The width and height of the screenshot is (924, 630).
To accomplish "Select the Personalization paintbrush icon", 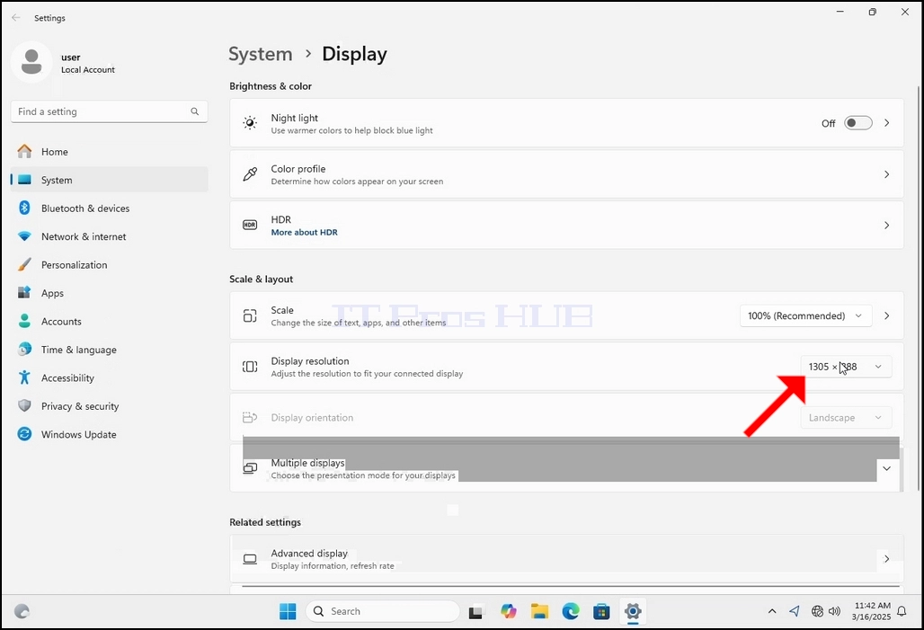I will click(x=24, y=264).
